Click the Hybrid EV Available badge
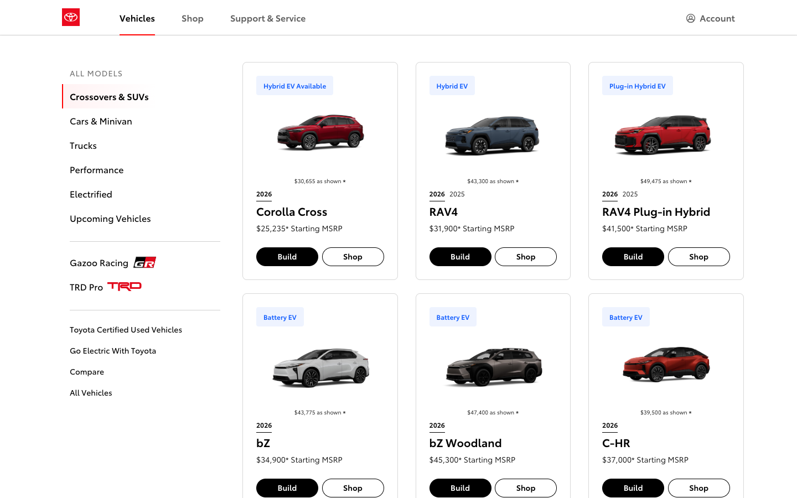The image size is (797, 498). [294, 86]
